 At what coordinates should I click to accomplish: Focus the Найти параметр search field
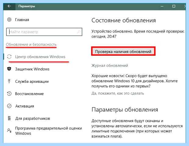coord(44,32)
